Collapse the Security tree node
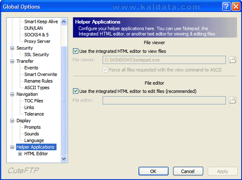The width and height of the screenshot is (242, 180). point(12,48)
